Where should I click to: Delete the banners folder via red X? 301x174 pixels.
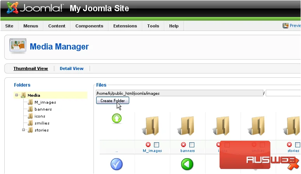click(x=183, y=145)
